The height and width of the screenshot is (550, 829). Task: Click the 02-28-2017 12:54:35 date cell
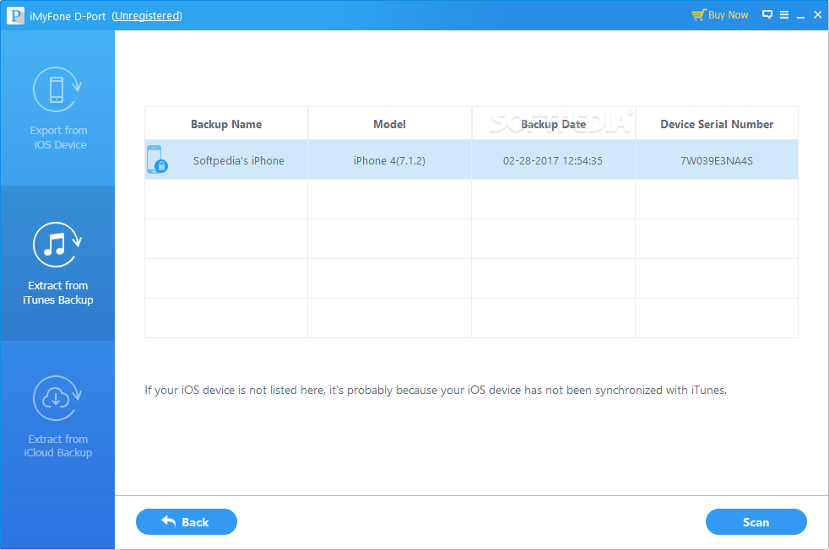click(x=552, y=160)
